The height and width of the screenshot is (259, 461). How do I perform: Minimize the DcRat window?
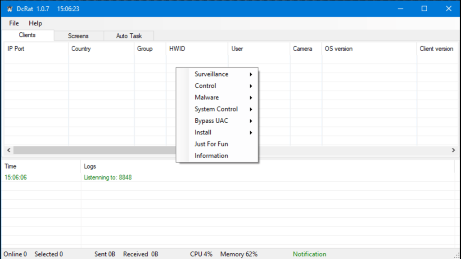tap(400, 9)
